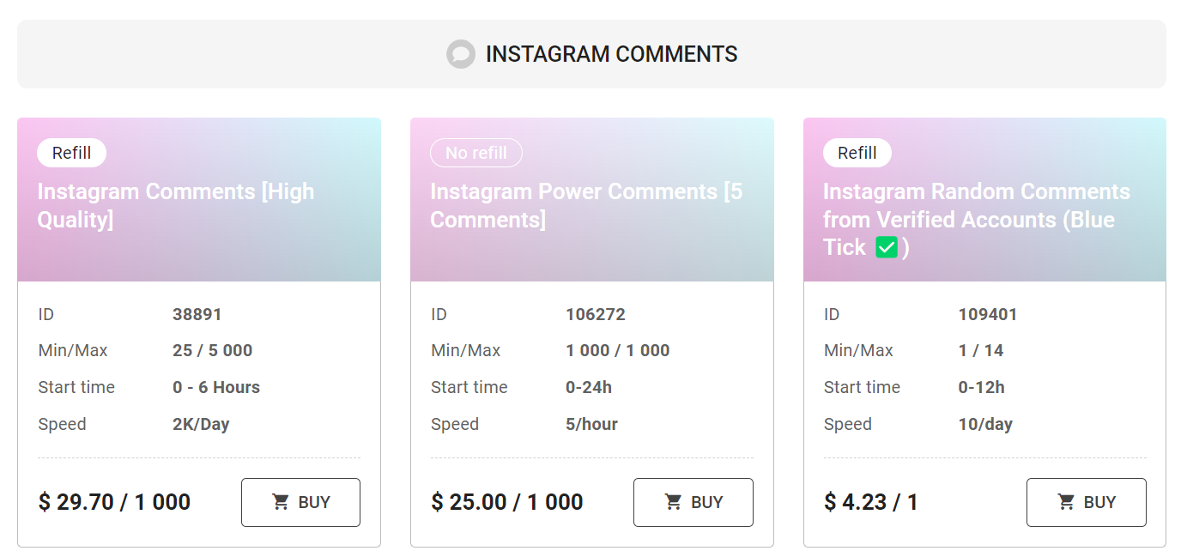Click the $ 4.23 / 1 price
Screen dimensions: 1187x557
[x=871, y=502]
